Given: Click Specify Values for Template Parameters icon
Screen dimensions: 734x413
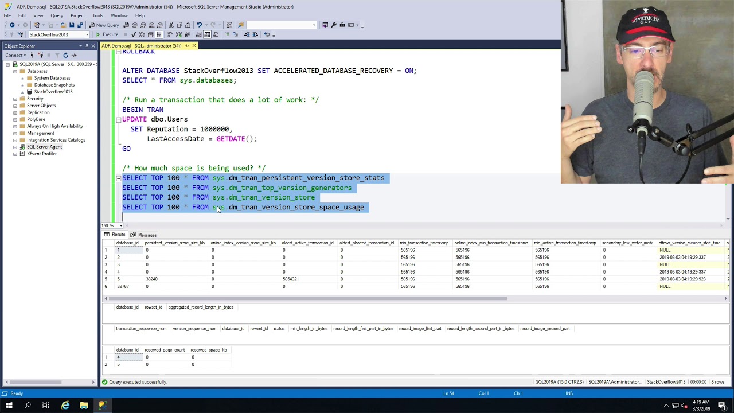Looking at the screenshot, I should tap(267, 34).
